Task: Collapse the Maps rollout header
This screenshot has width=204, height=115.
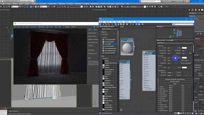Action: [x=175, y=84]
